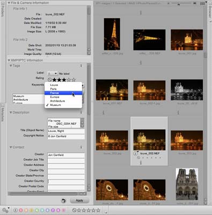Click the Tags section info icon
This screenshot has height=215, width=212.
click(x=81, y=66)
